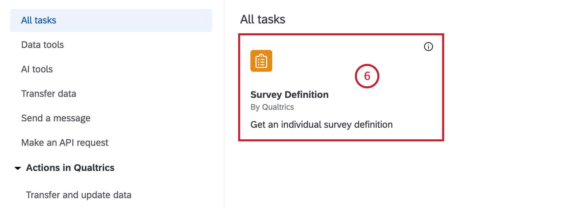Collapse the Actions in Qualtrics arrow

tap(18, 168)
